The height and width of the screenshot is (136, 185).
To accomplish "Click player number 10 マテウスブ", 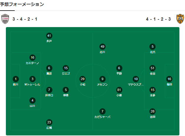I will click(x=136, y=79).
